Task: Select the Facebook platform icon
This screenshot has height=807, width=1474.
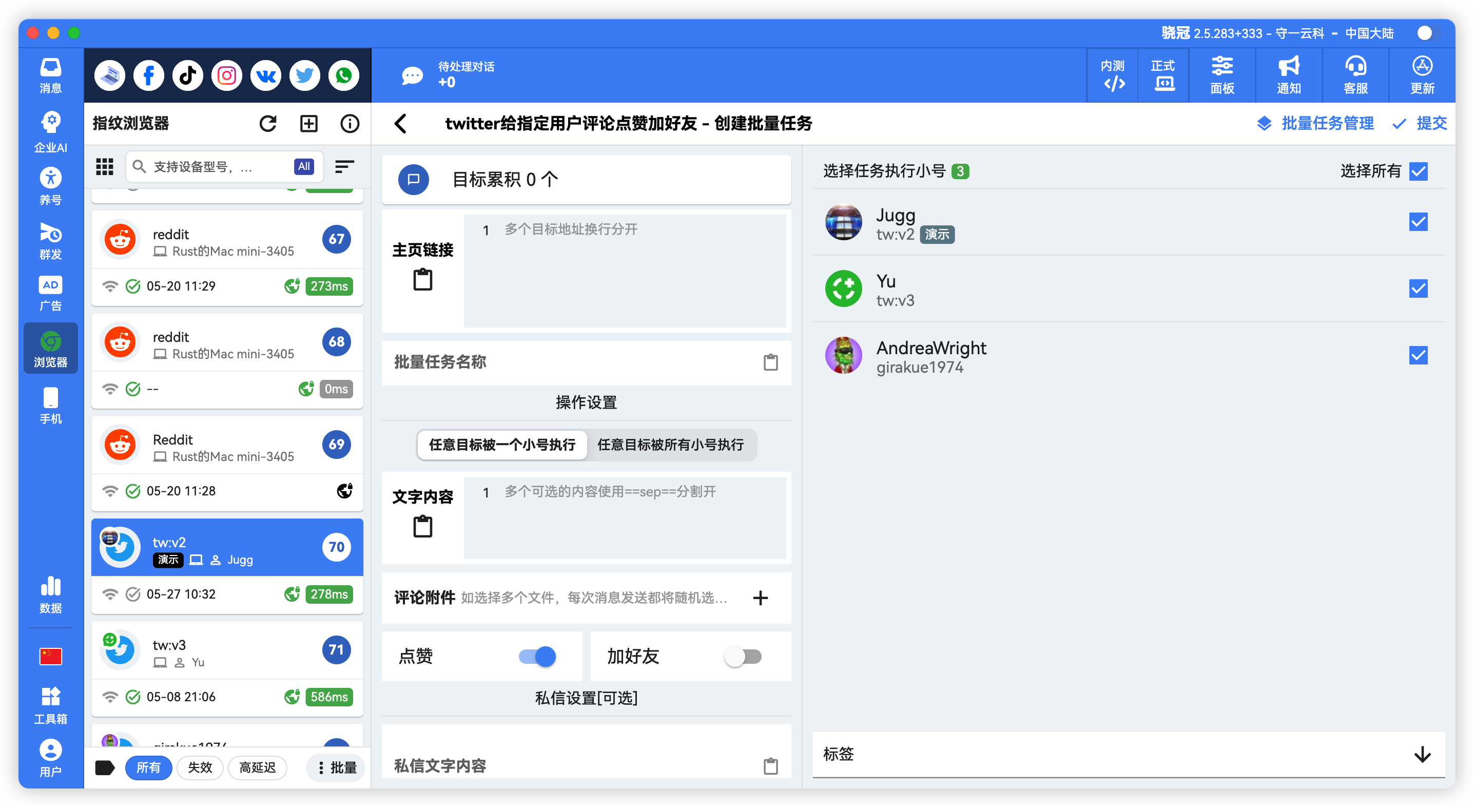Action: (149, 75)
